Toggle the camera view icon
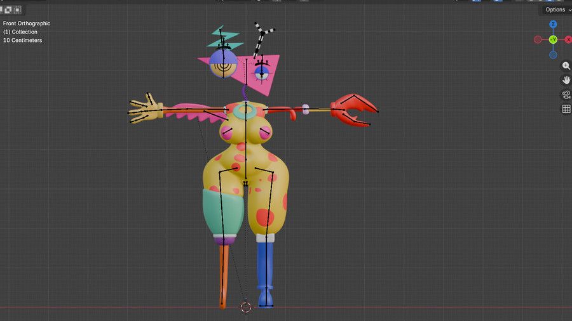 pos(566,95)
